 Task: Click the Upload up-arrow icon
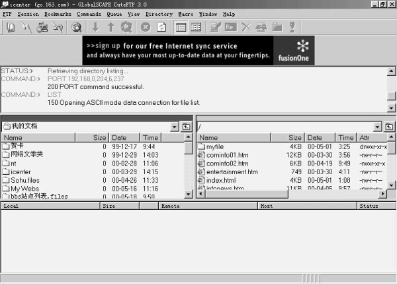tap(111, 27)
